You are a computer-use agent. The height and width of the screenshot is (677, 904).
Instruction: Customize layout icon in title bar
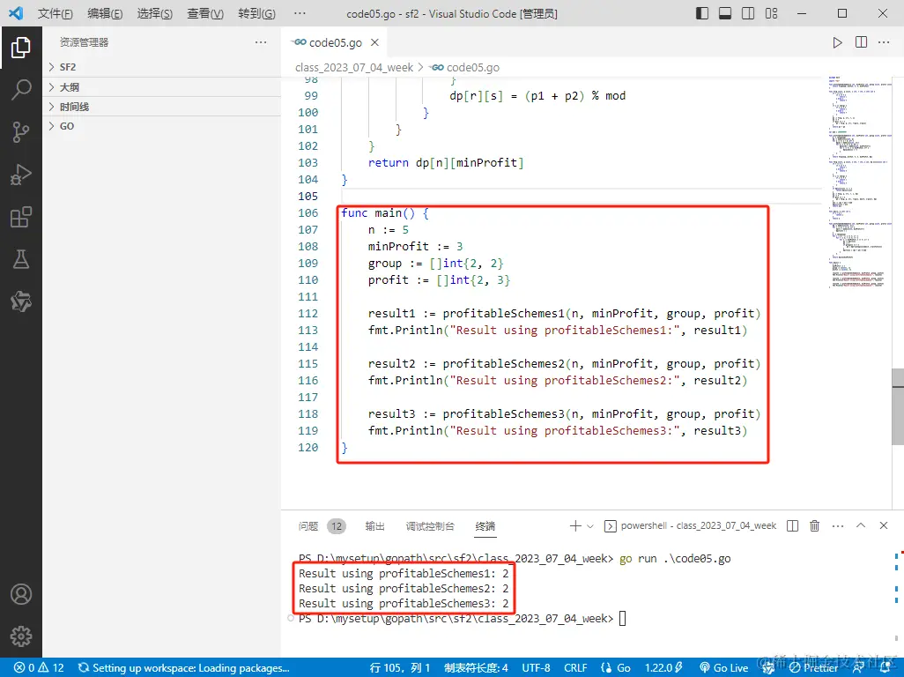pyautogui.click(x=772, y=13)
